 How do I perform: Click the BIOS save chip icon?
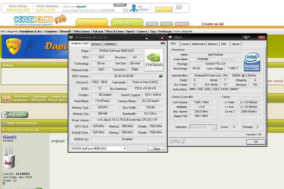pyautogui.click(x=160, y=76)
